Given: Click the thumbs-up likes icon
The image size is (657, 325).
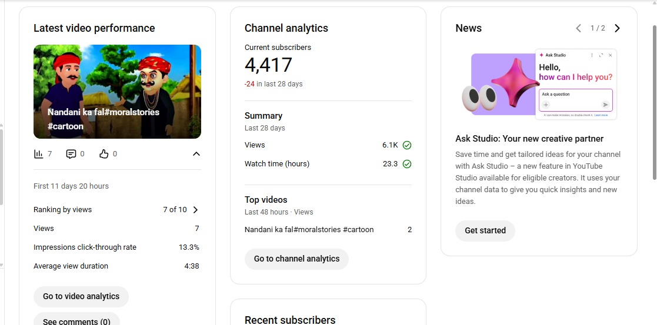Looking at the screenshot, I should click(x=104, y=154).
